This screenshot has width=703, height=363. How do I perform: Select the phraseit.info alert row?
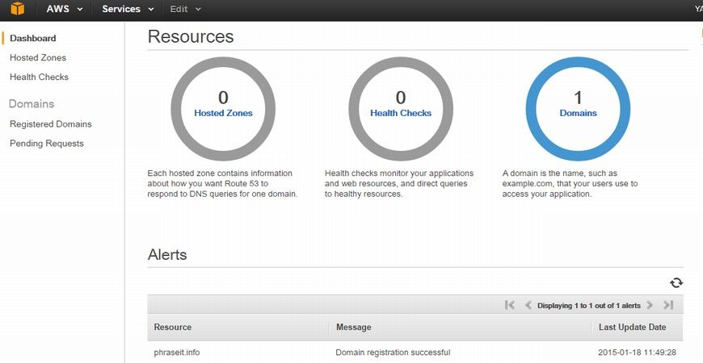pos(177,353)
